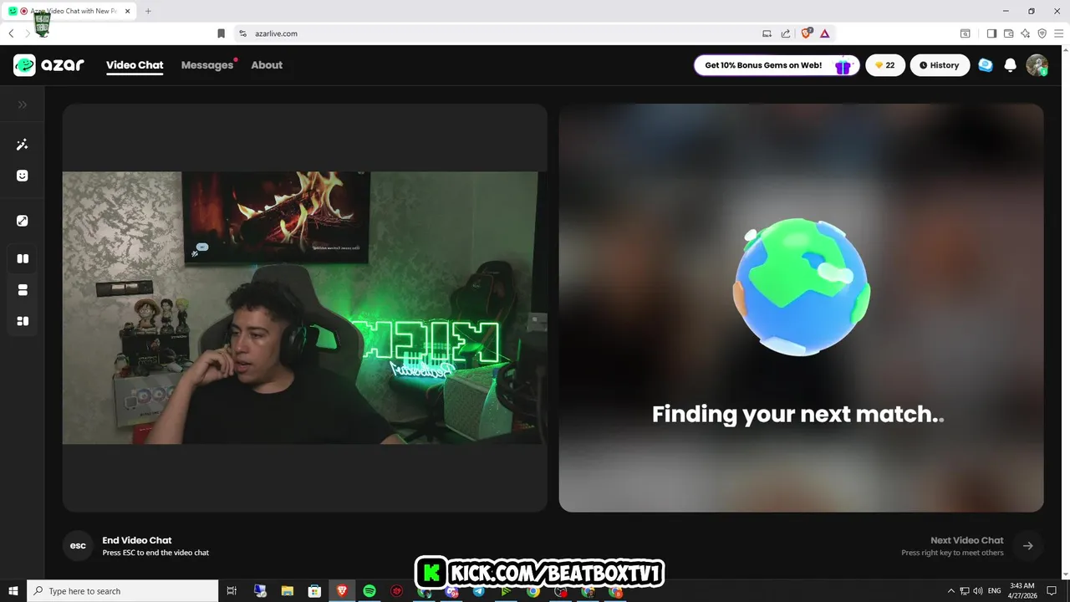Open Task View on the taskbar

coord(232,591)
